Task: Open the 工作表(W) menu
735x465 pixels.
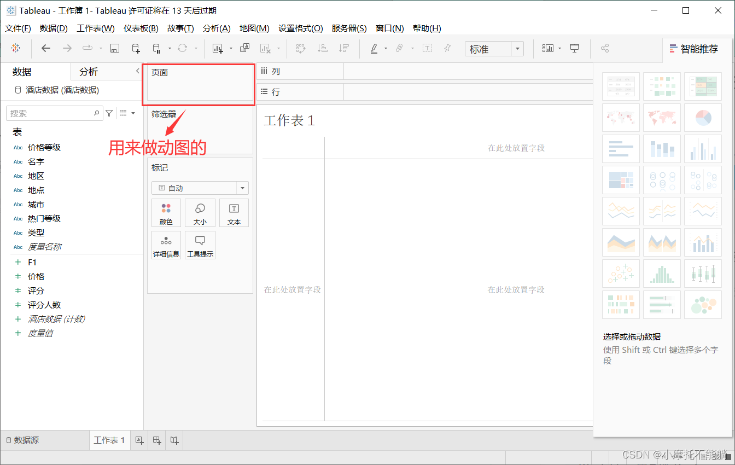Action: (x=96, y=28)
